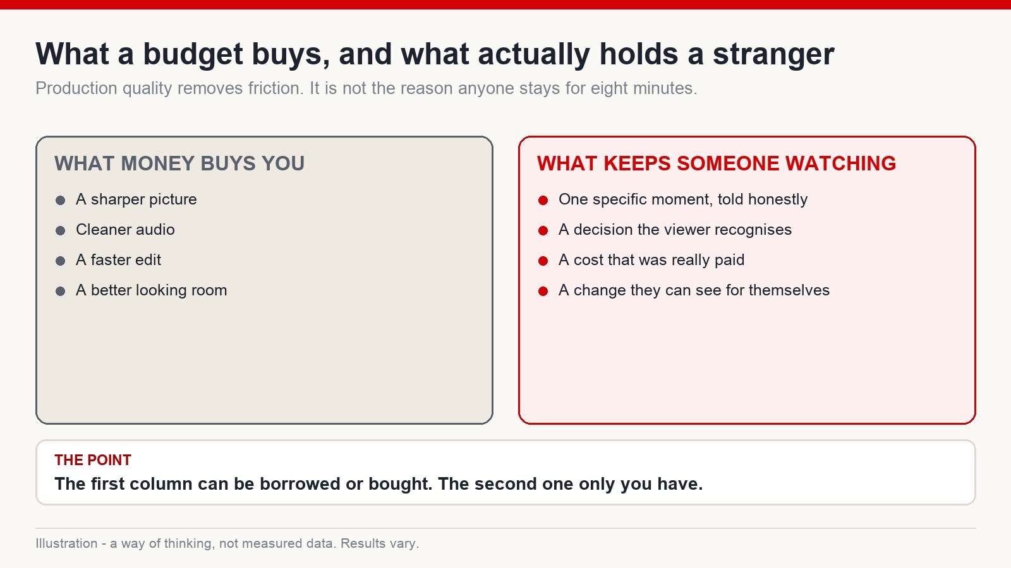Click the grey bullet beside 'A better looking room'
This screenshot has width=1011, height=568.
[61, 291]
